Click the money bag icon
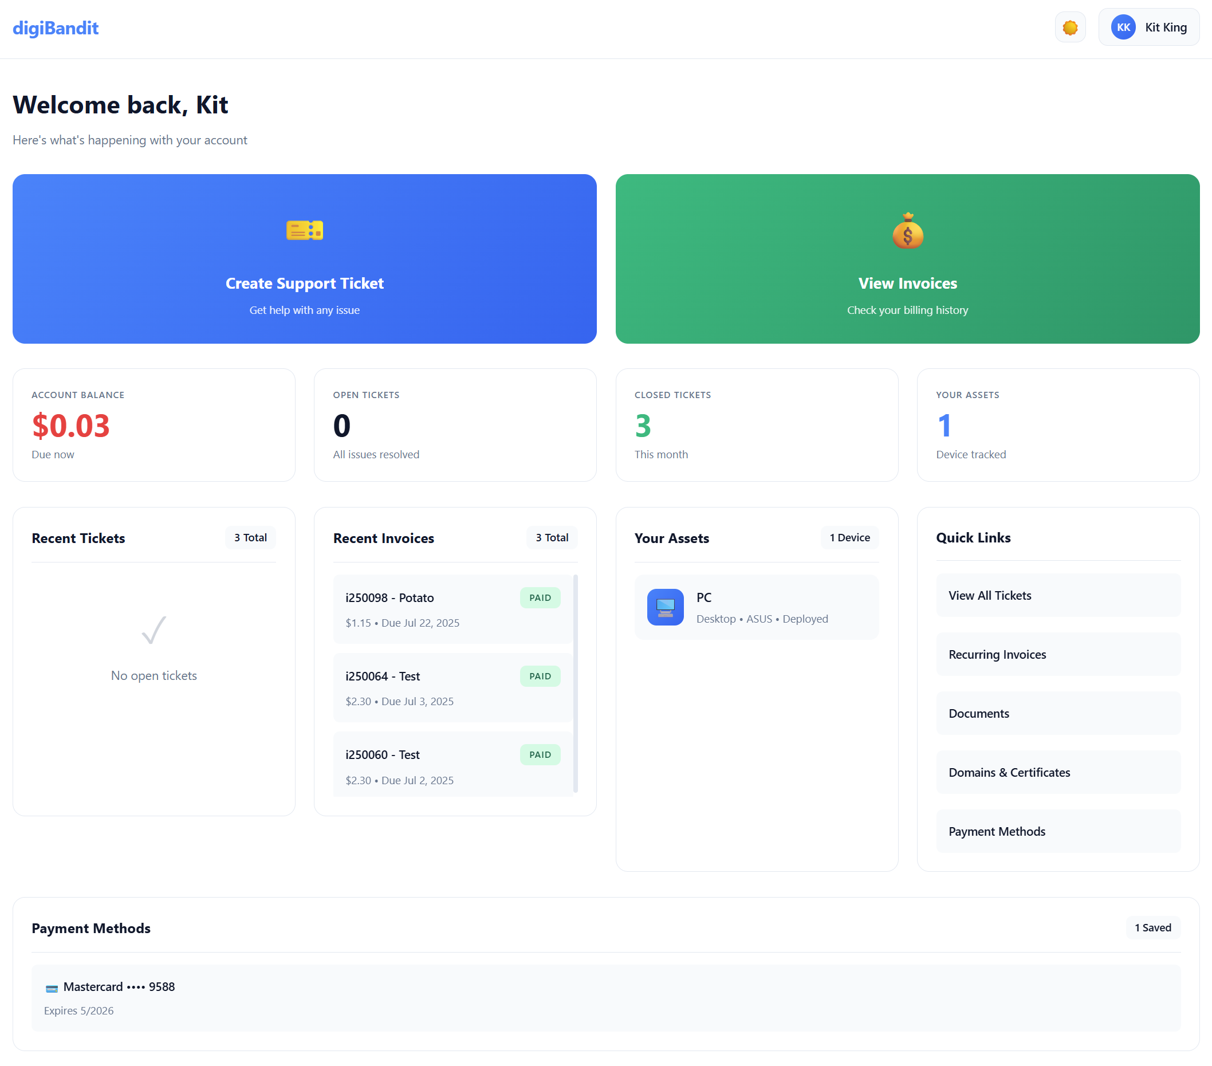 (907, 231)
